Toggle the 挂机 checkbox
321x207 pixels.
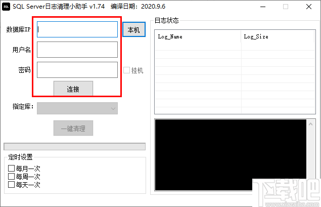126,70
